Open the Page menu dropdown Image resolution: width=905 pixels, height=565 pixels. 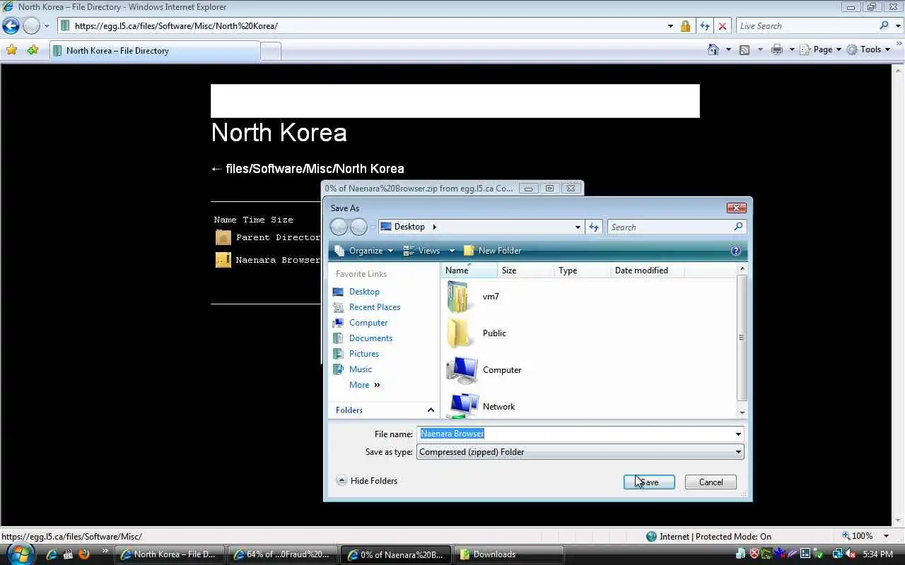(x=827, y=49)
